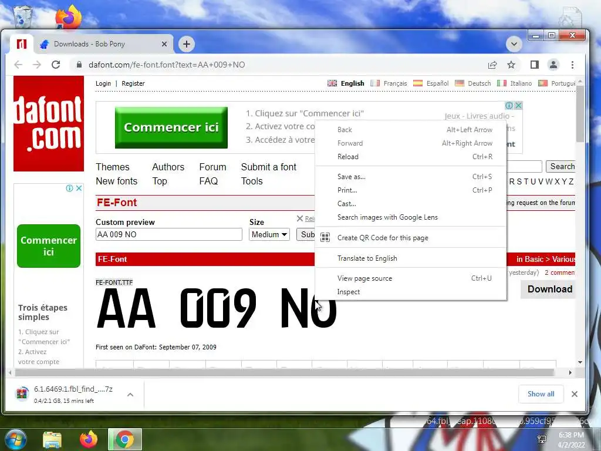Choose Print... from context menu

tap(410, 190)
